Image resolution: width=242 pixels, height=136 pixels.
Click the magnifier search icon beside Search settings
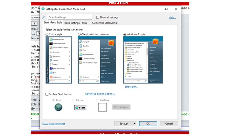[44, 17]
